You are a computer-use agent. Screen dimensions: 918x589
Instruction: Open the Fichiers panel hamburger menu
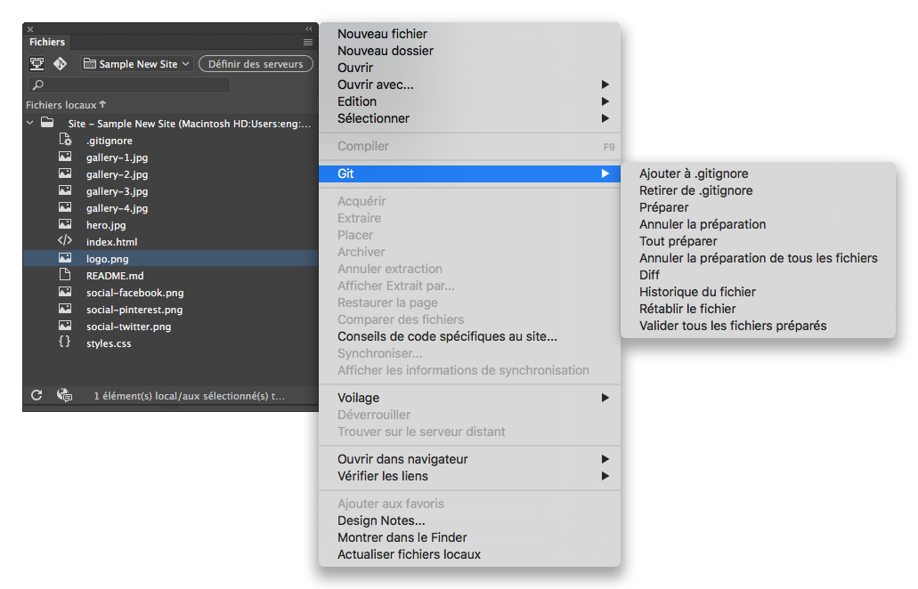307,42
